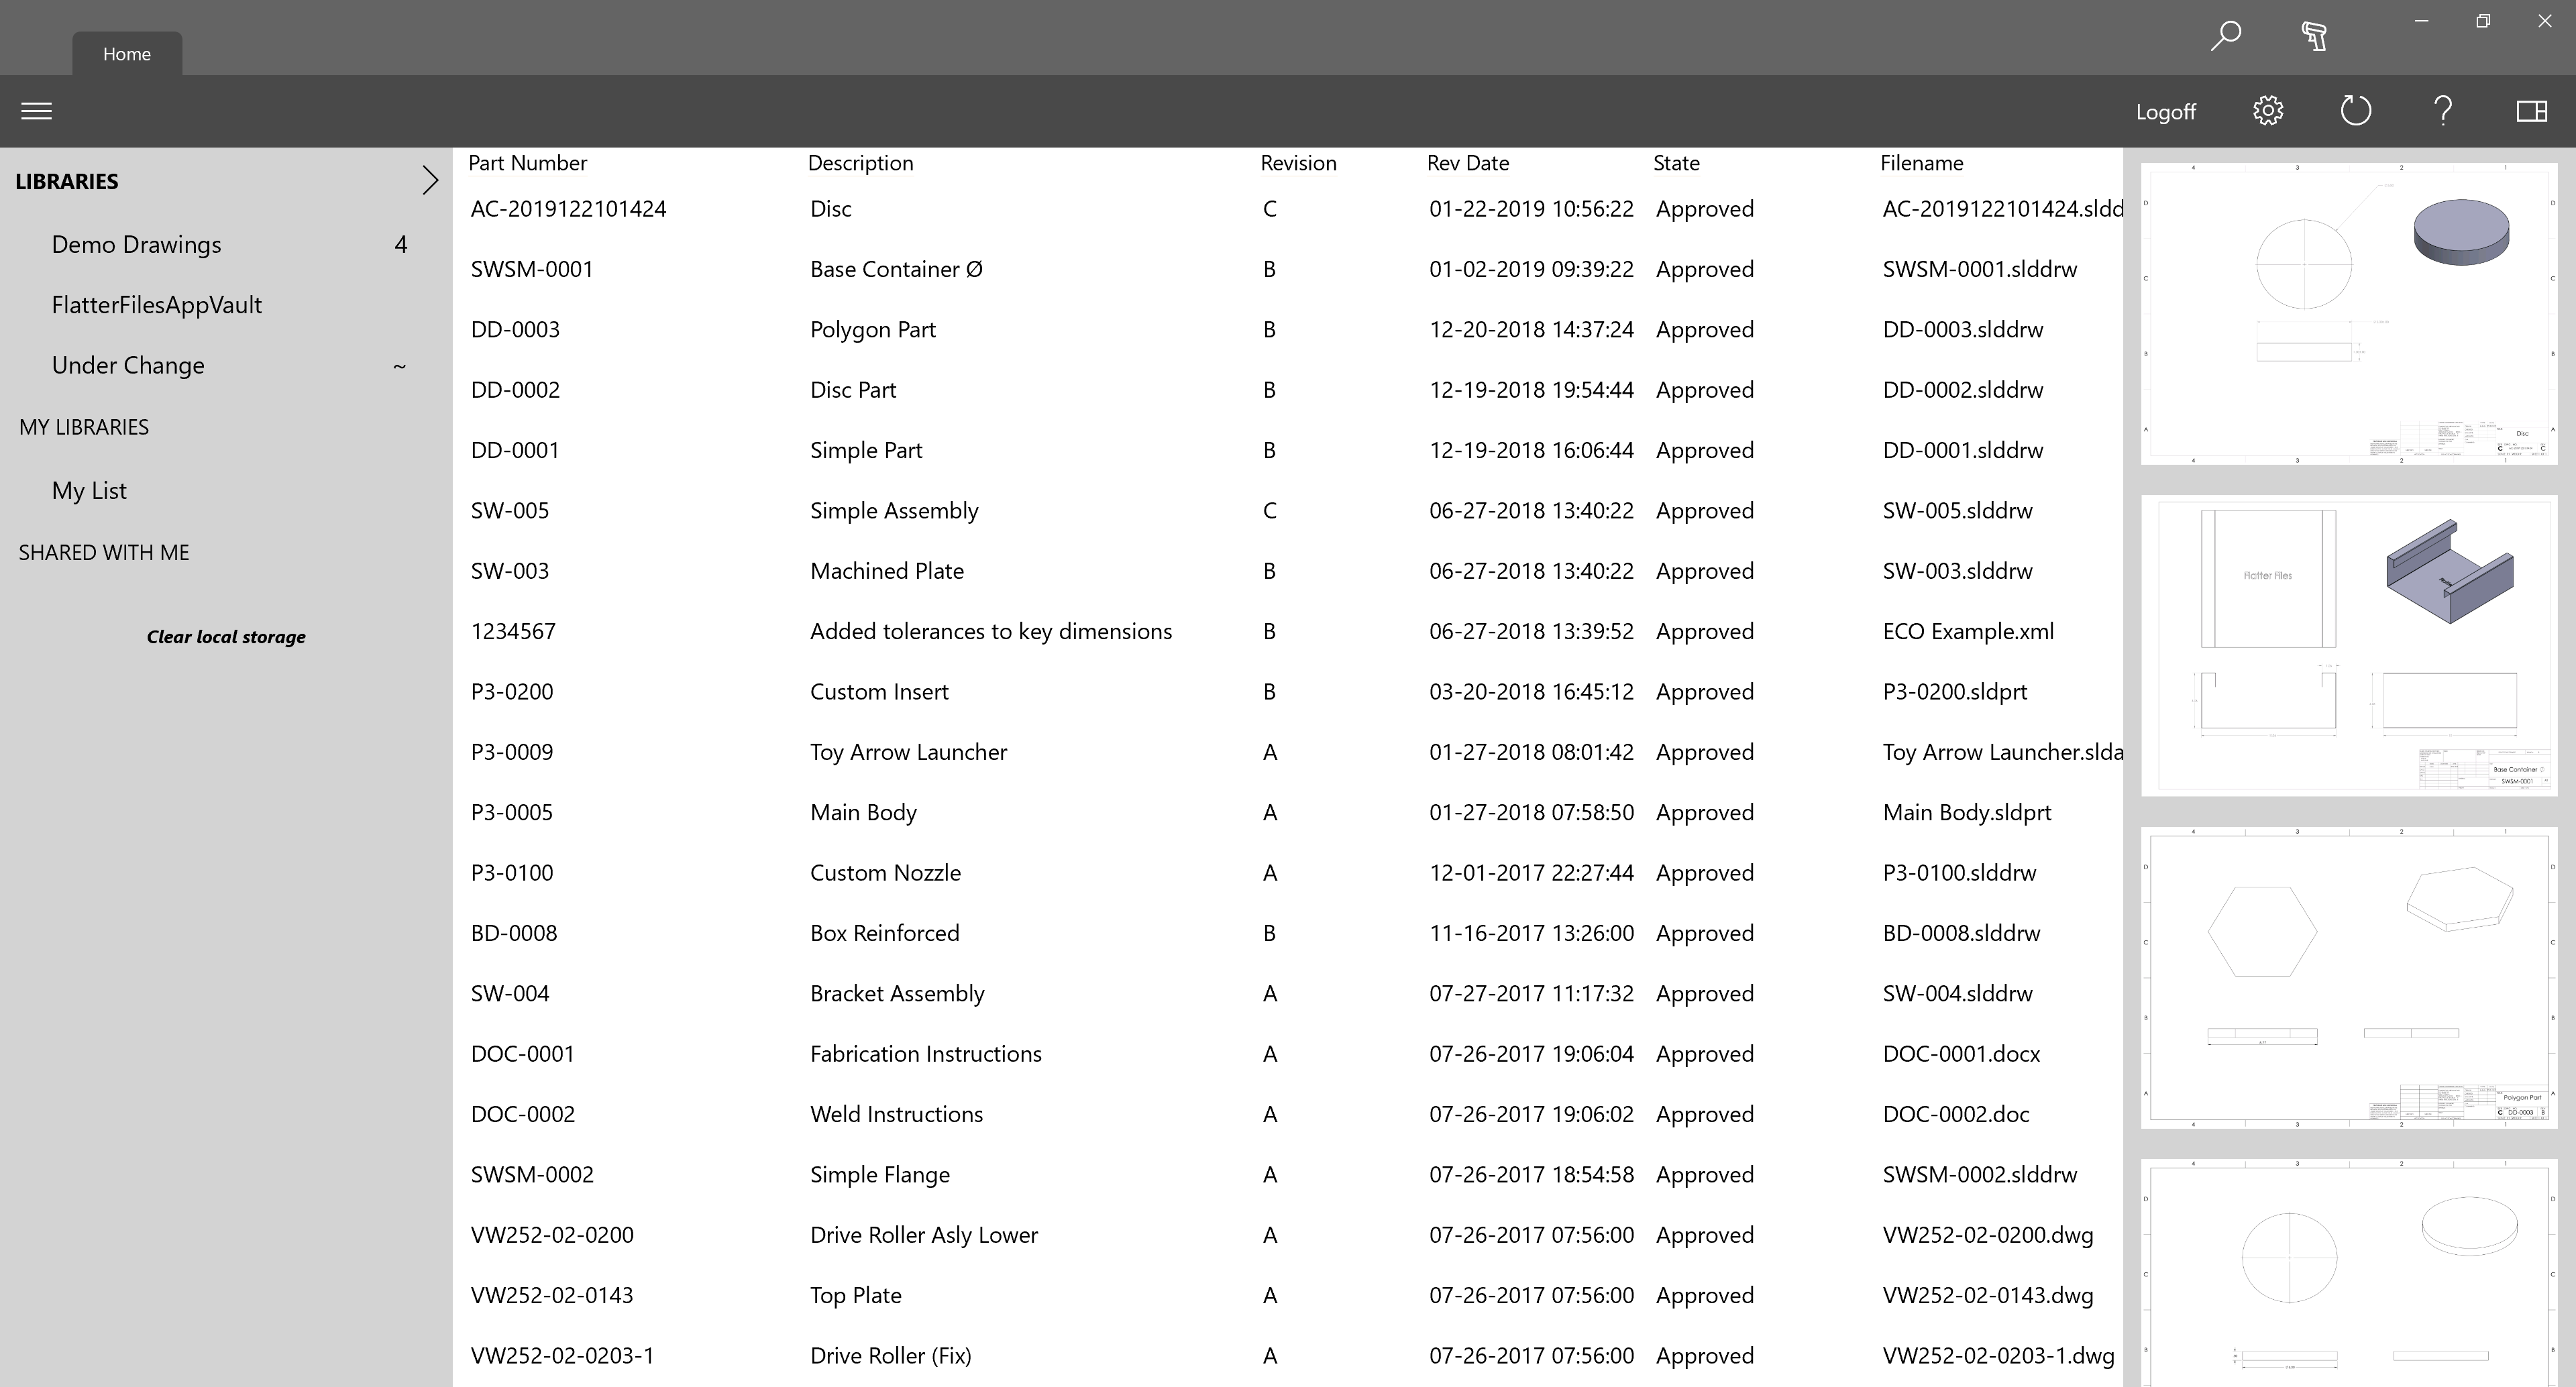Select the Bracket Assembly description
The width and height of the screenshot is (2576, 1387).
point(897,994)
